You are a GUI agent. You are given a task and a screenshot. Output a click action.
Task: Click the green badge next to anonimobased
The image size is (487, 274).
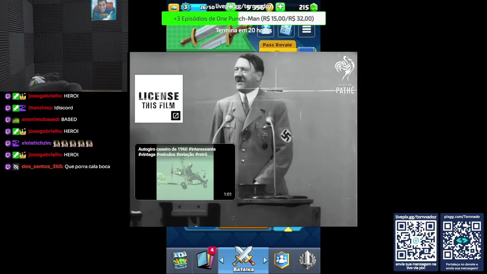[16, 120]
